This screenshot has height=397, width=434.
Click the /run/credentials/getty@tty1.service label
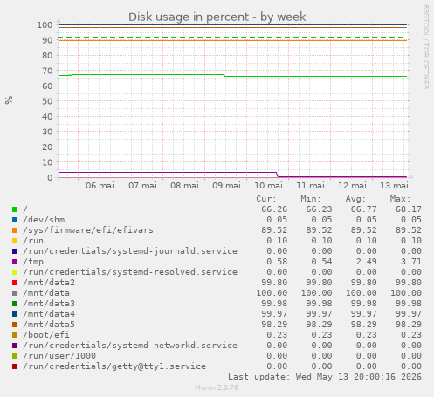(x=114, y=366)
